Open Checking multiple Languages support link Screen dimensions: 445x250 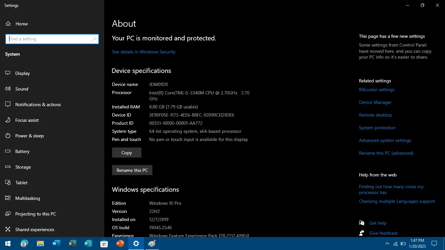pyautogui.click(x=397, y=201)
